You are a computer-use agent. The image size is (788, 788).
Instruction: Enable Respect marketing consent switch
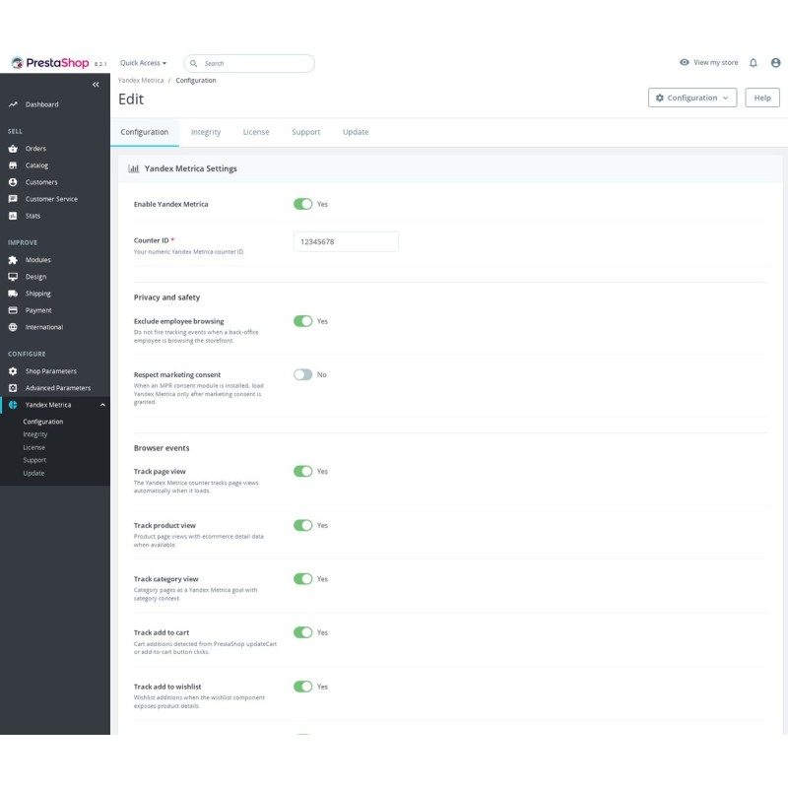click(303, 375)
